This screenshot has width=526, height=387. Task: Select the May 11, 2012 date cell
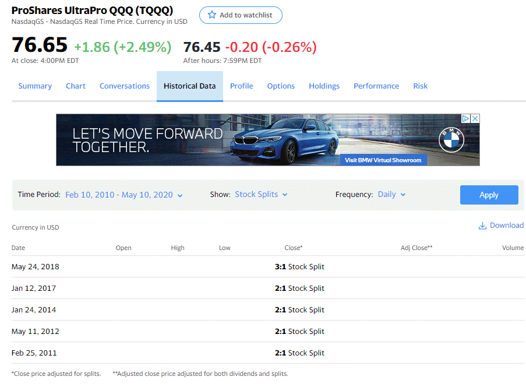(x=35, y=332)
